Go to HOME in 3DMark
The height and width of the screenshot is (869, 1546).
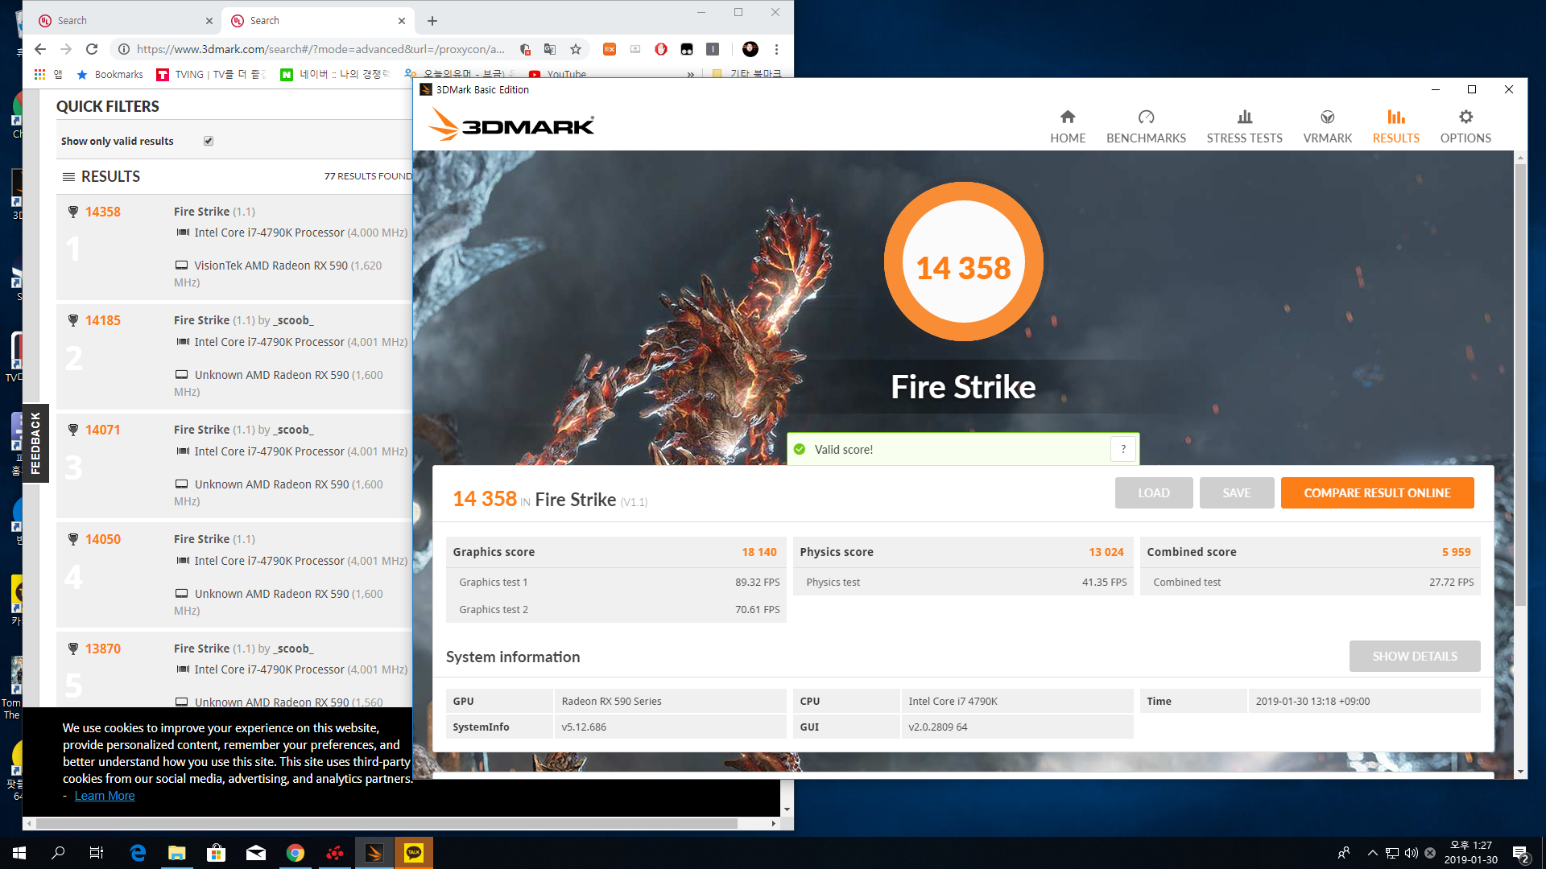pos(1068,127)
